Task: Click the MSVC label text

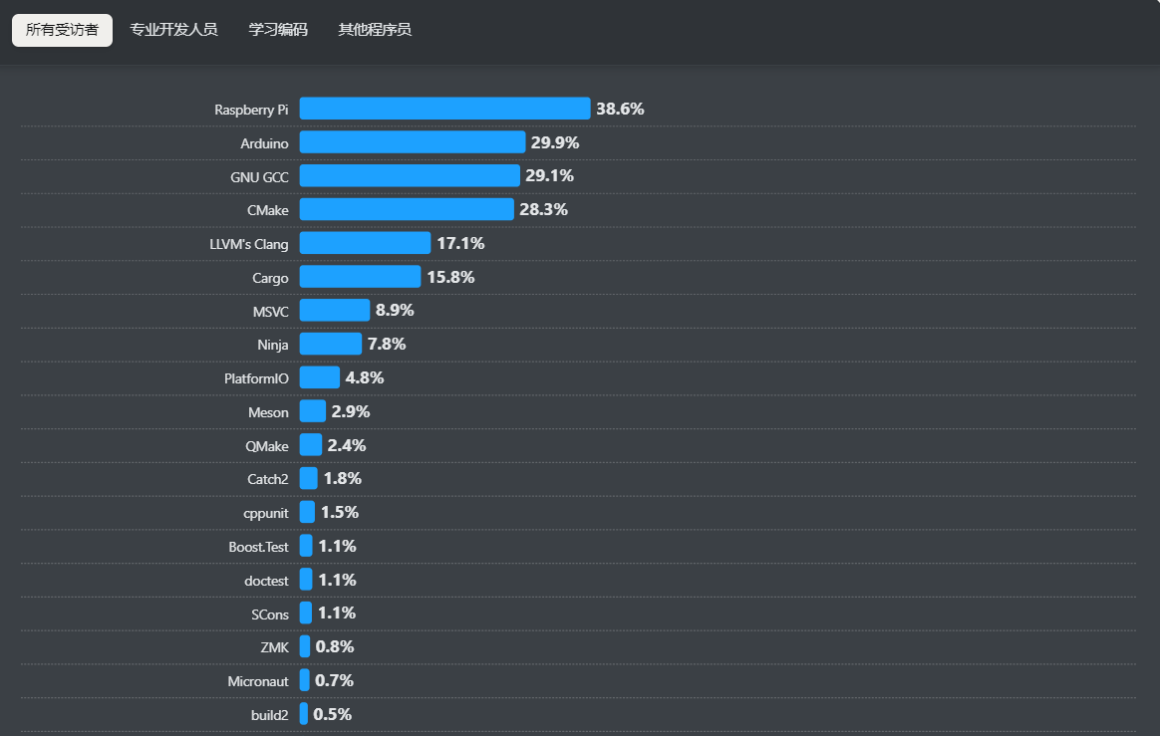Action: pos(270,312)
